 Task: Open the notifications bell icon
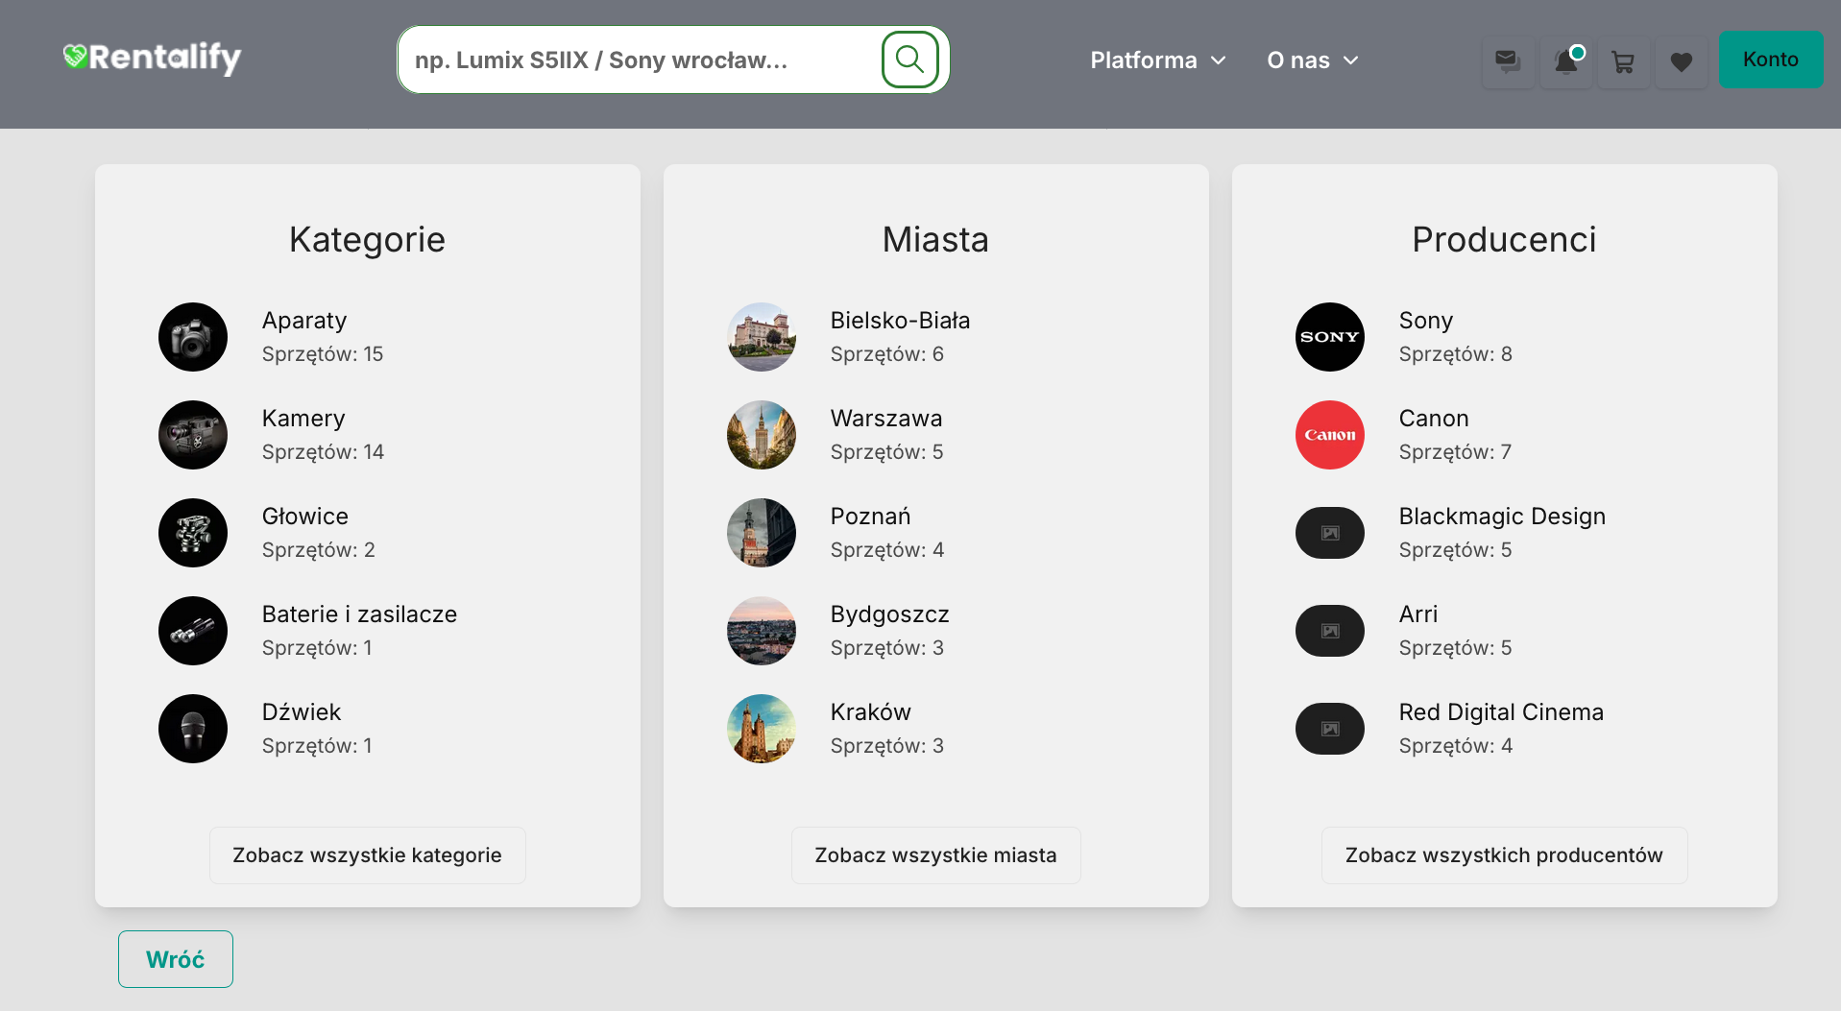point(1565,61)
